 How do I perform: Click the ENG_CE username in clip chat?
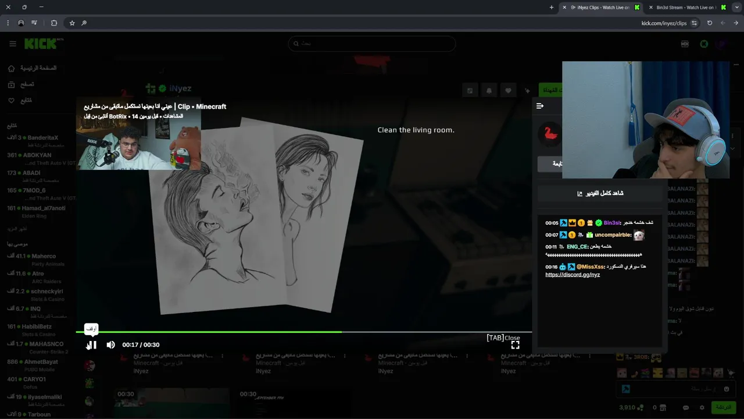tap(577, 247)
